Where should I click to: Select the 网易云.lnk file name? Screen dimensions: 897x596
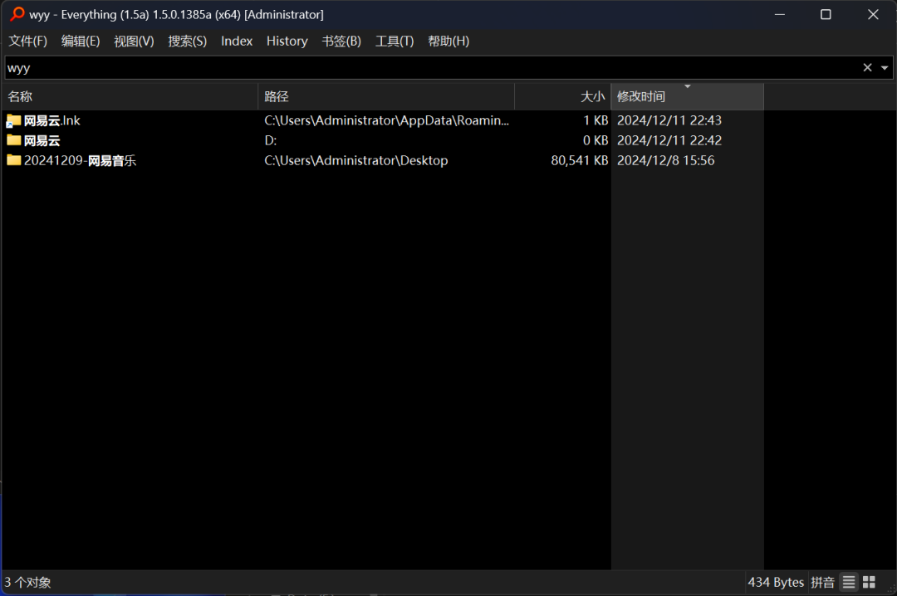click(52, 120)
